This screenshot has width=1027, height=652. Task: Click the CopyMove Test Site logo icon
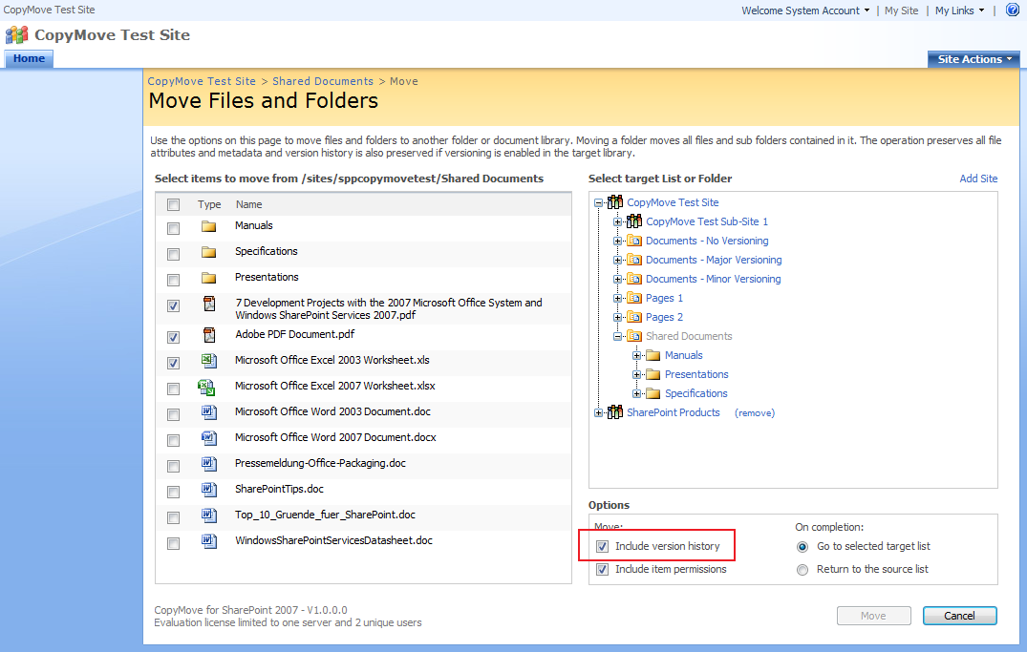tap(17, 34)
